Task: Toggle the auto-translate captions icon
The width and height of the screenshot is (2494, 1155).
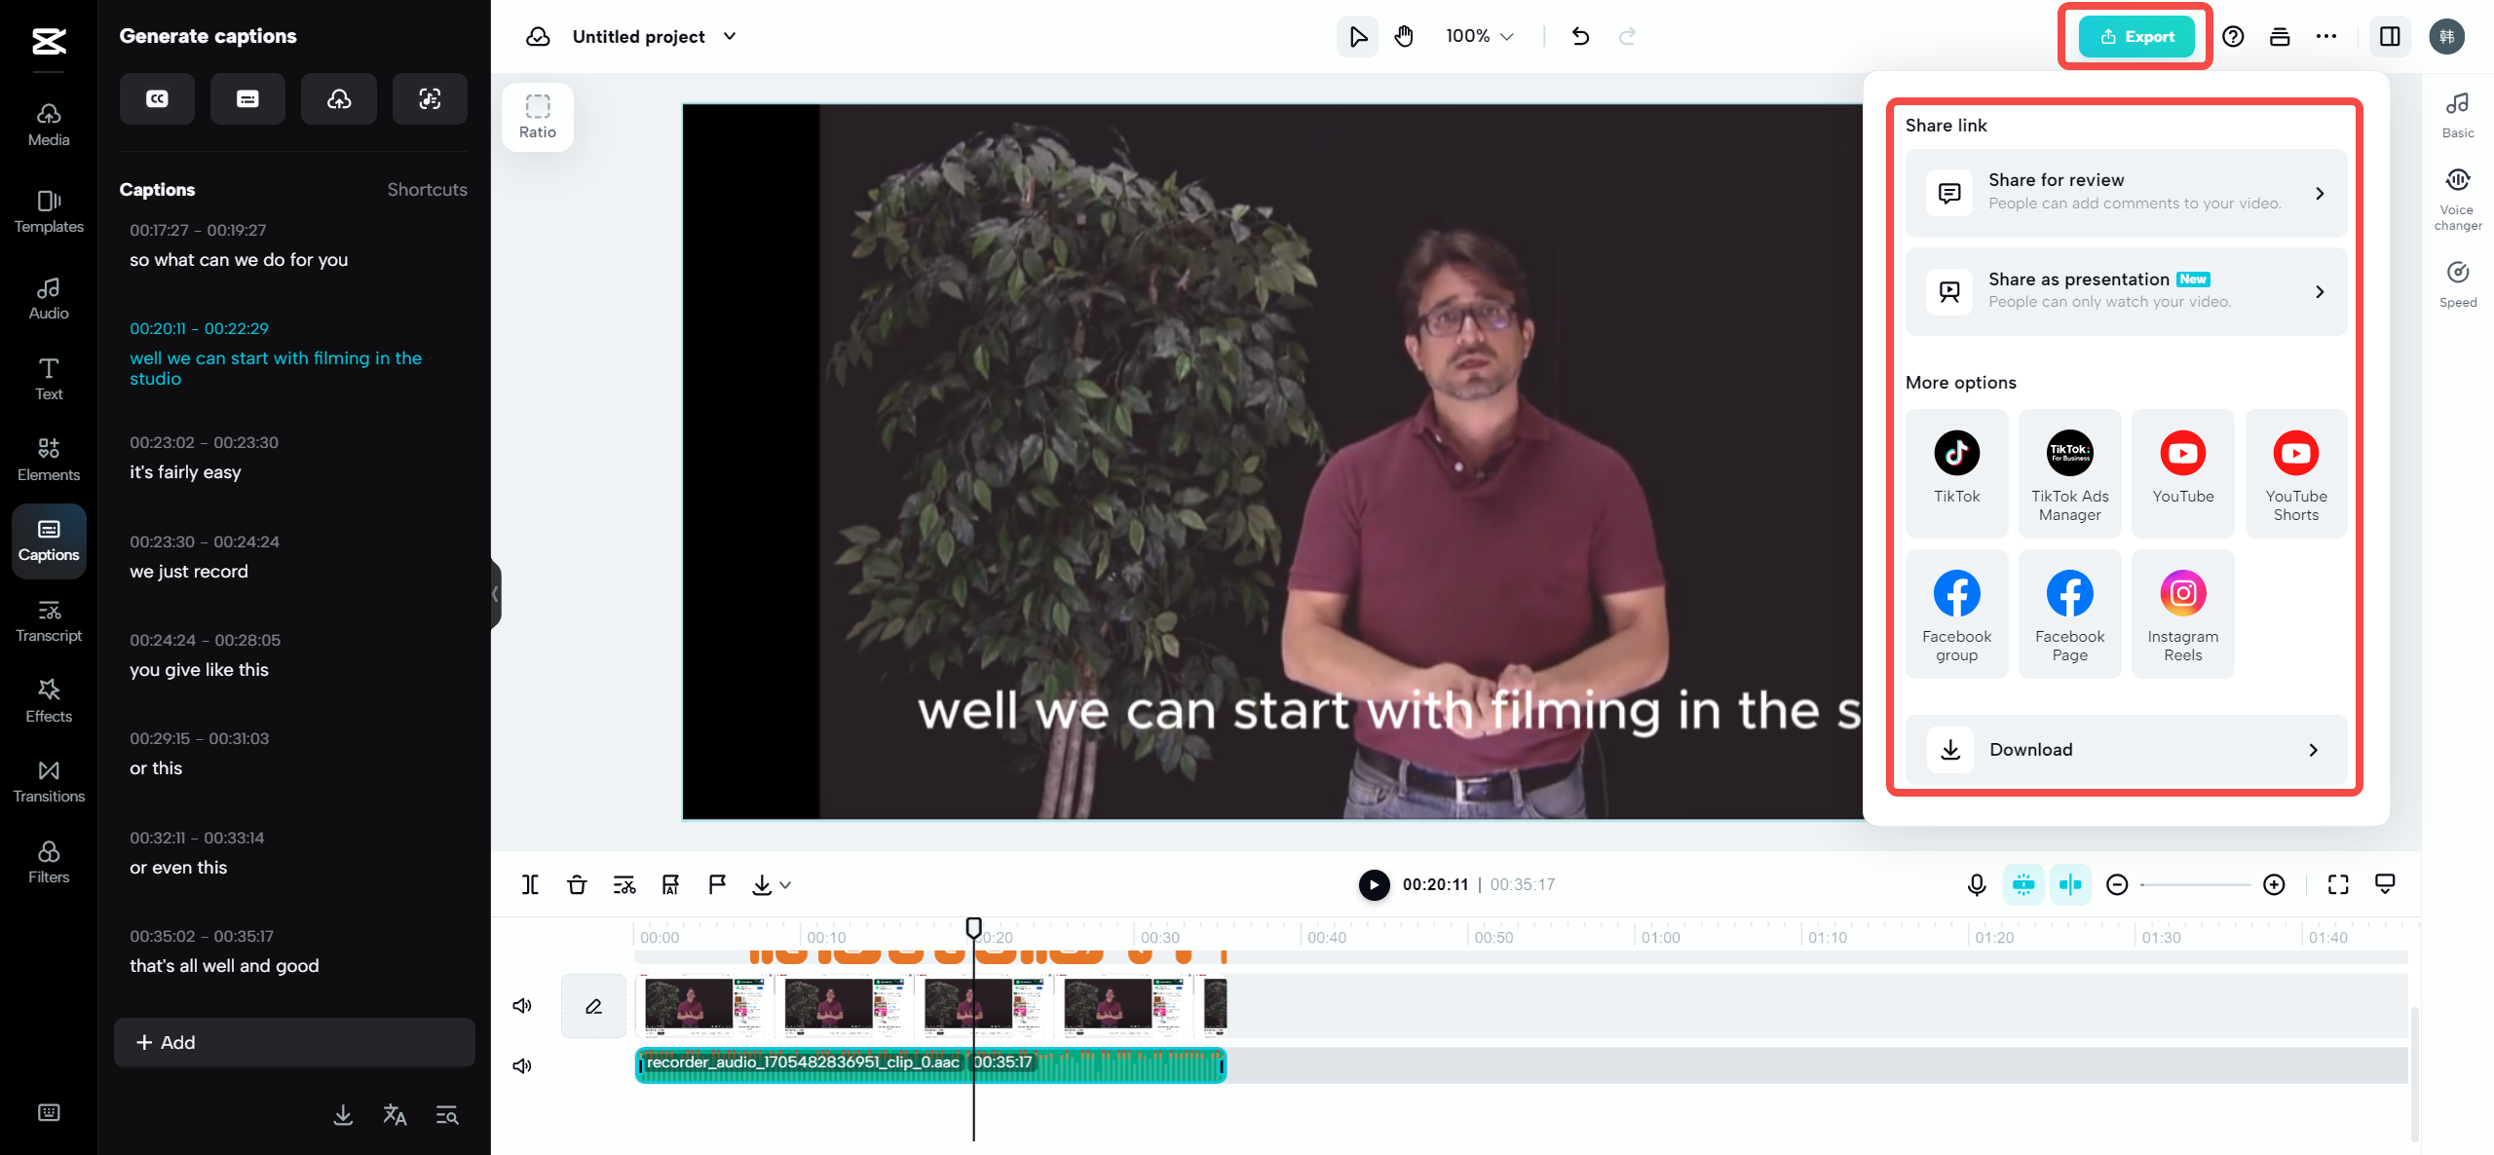Action: (393, 1115)
